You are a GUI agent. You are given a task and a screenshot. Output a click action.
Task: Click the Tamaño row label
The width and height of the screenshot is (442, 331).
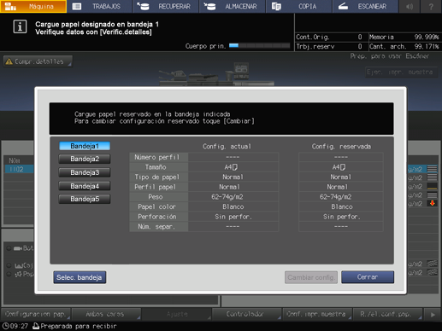[x=158, y=167]
